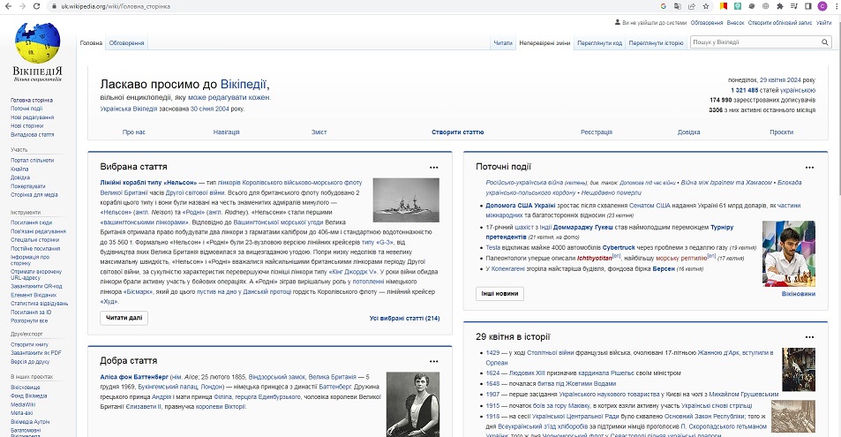The height and width of the screenshot is (437, 841).
Task: Click the 1 321 485 article count link
Action: [745, 90]
